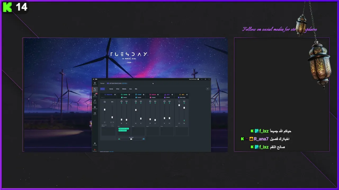Screen dimensions: 339x190
Task: Switch to the Mixer tab
Action: [x=102, y=89]
